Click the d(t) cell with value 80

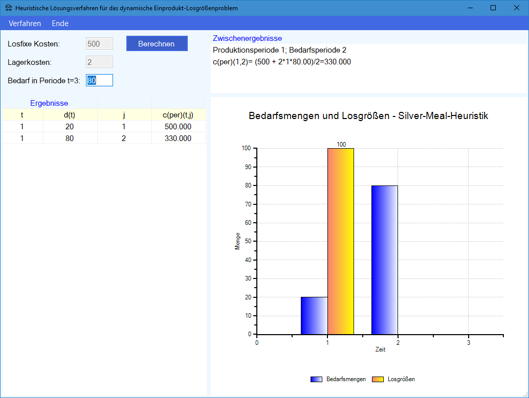[x=70, y=138]
